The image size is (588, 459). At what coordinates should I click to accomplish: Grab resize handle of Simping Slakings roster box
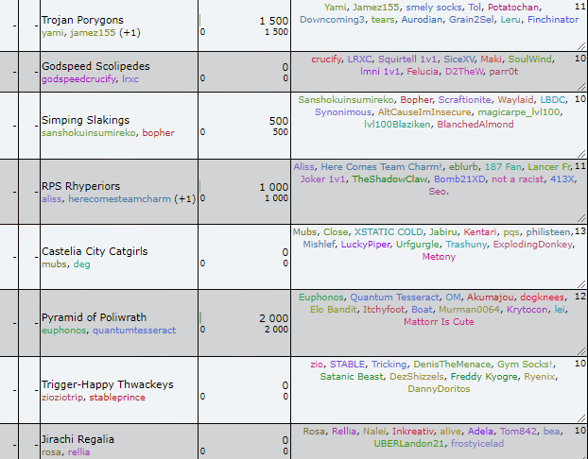coord(581,154)
